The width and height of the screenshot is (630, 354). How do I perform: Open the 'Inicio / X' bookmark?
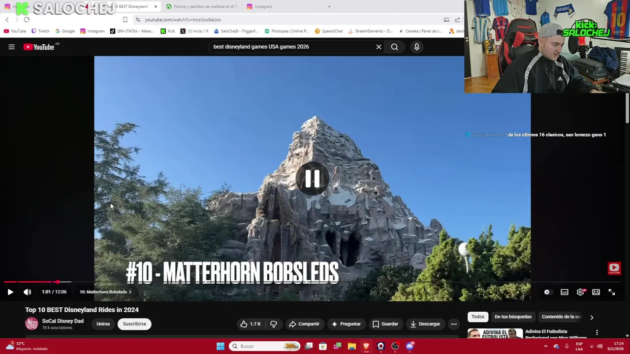pyautogui.click(x=194, y=31)
